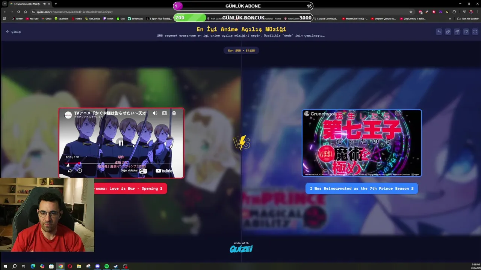This screenshot has width=481, height=270.
Task: Open a new browser tab
Action: coord(56,4)
